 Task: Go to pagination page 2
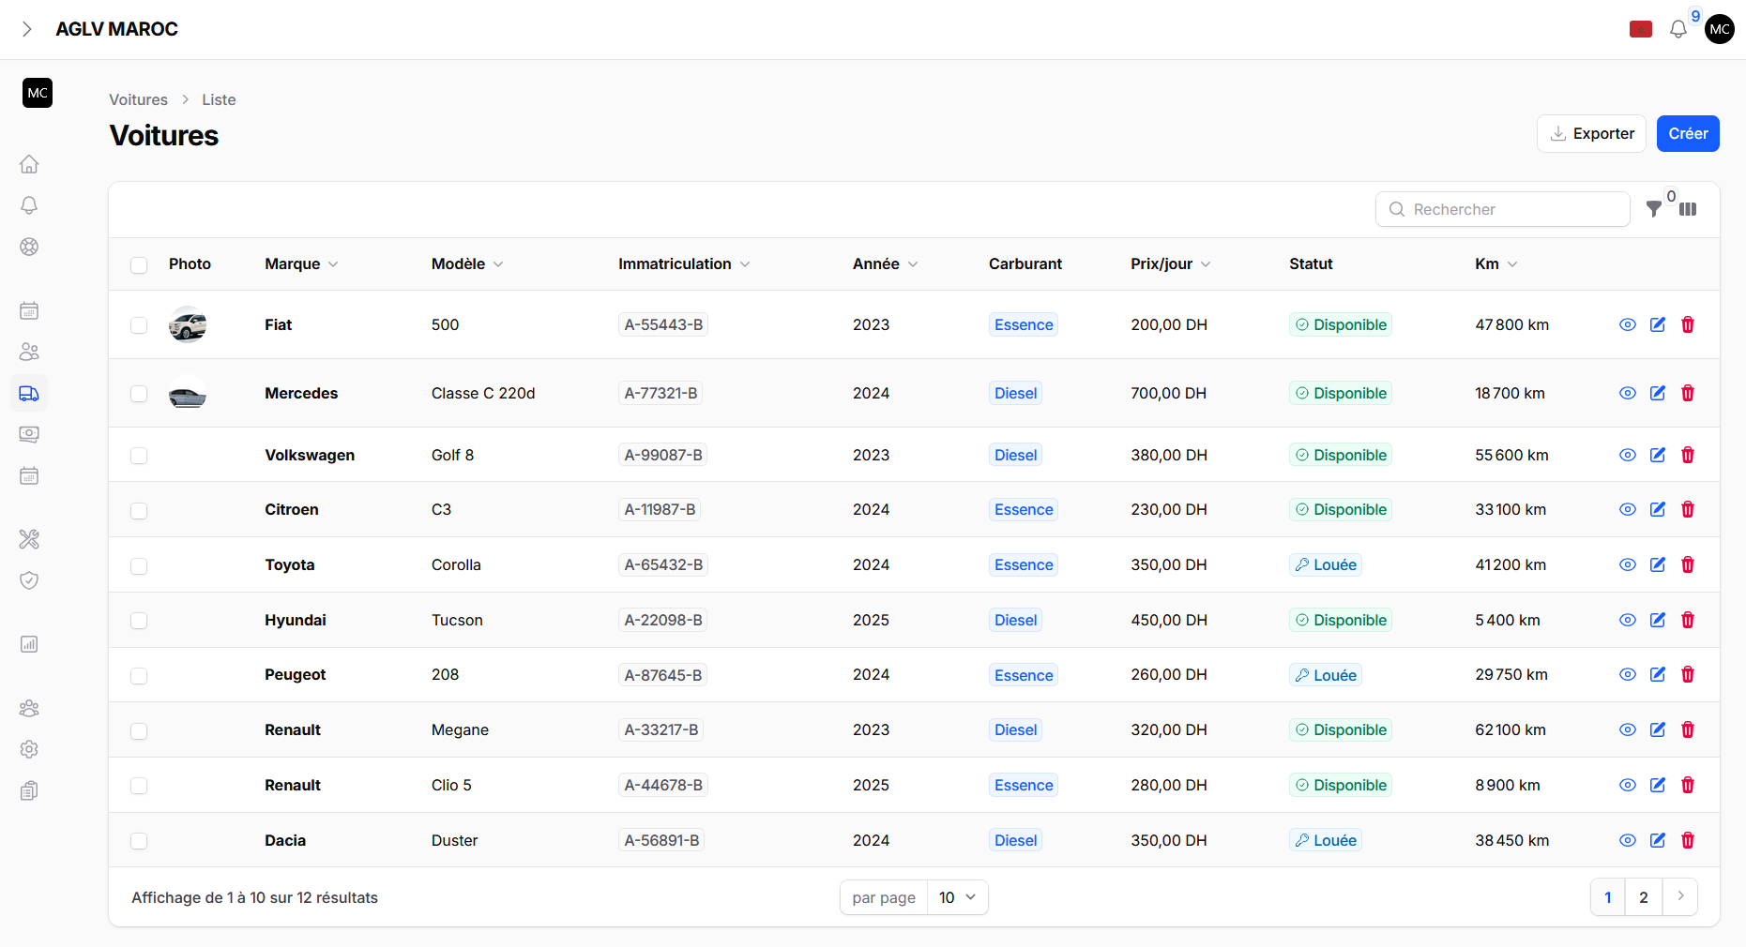(1644, 897)
